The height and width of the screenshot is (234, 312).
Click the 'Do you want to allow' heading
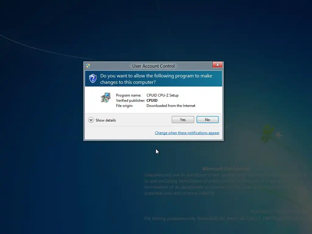point(156,79)
